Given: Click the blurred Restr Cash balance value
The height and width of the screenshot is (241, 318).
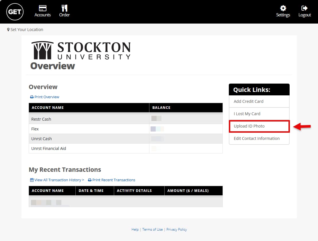Looking at the screenshot, I should 156,118.
